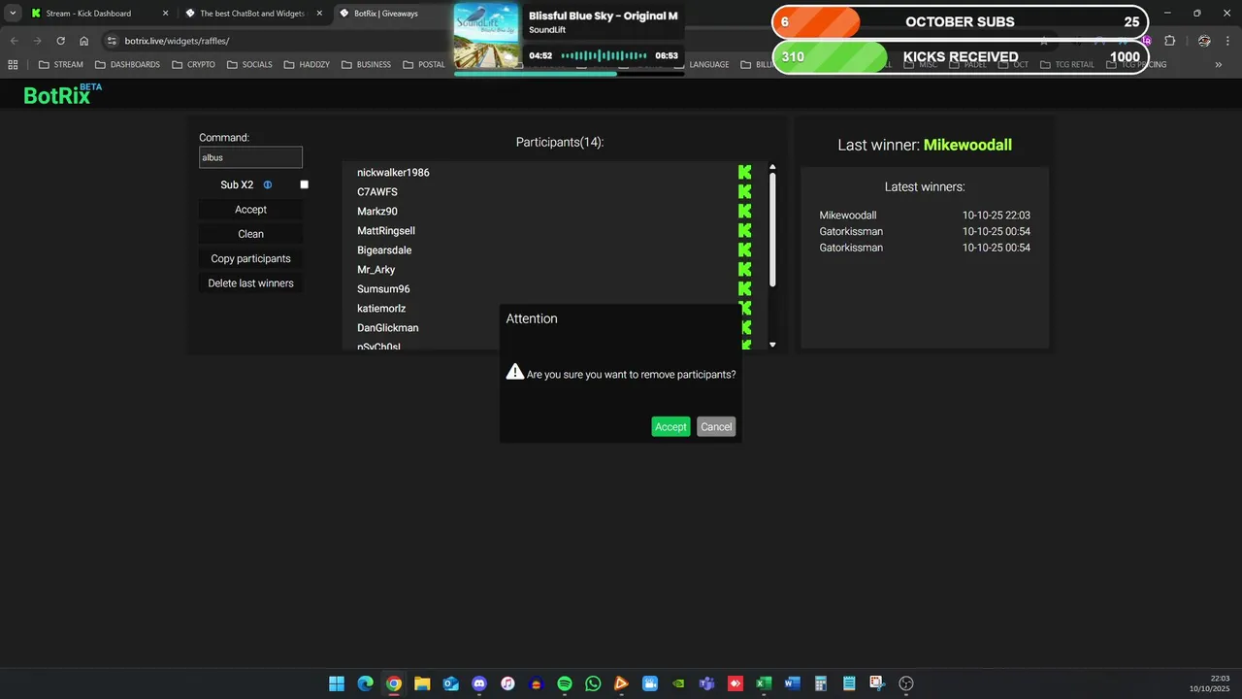1242x699 pixels.
Task: Click scroll-down arrow of participants list
Action: 772,345
